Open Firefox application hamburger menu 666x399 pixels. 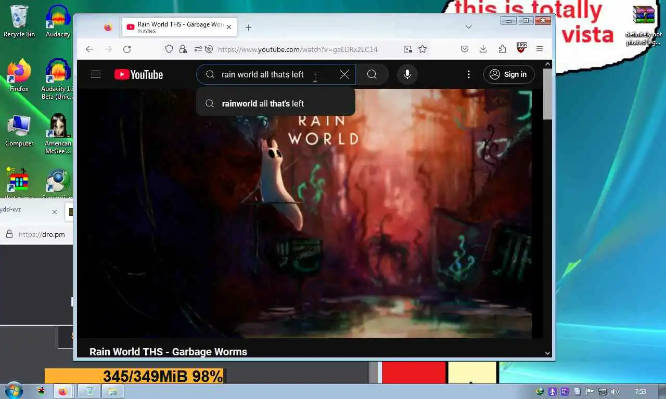(x=540, y=49)
